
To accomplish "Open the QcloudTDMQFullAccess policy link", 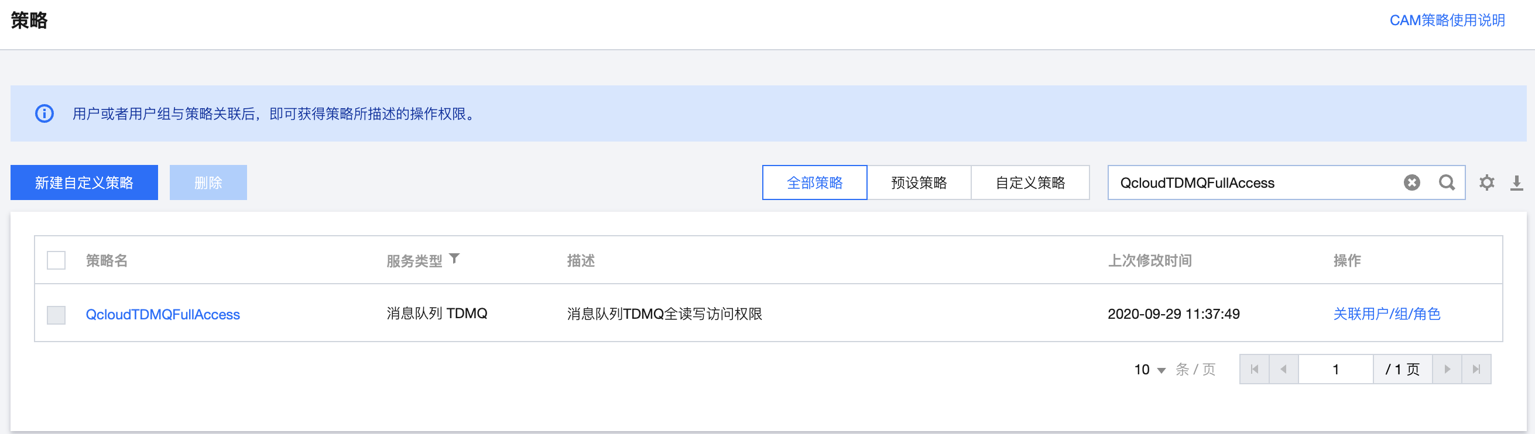I will pos(163,314).
